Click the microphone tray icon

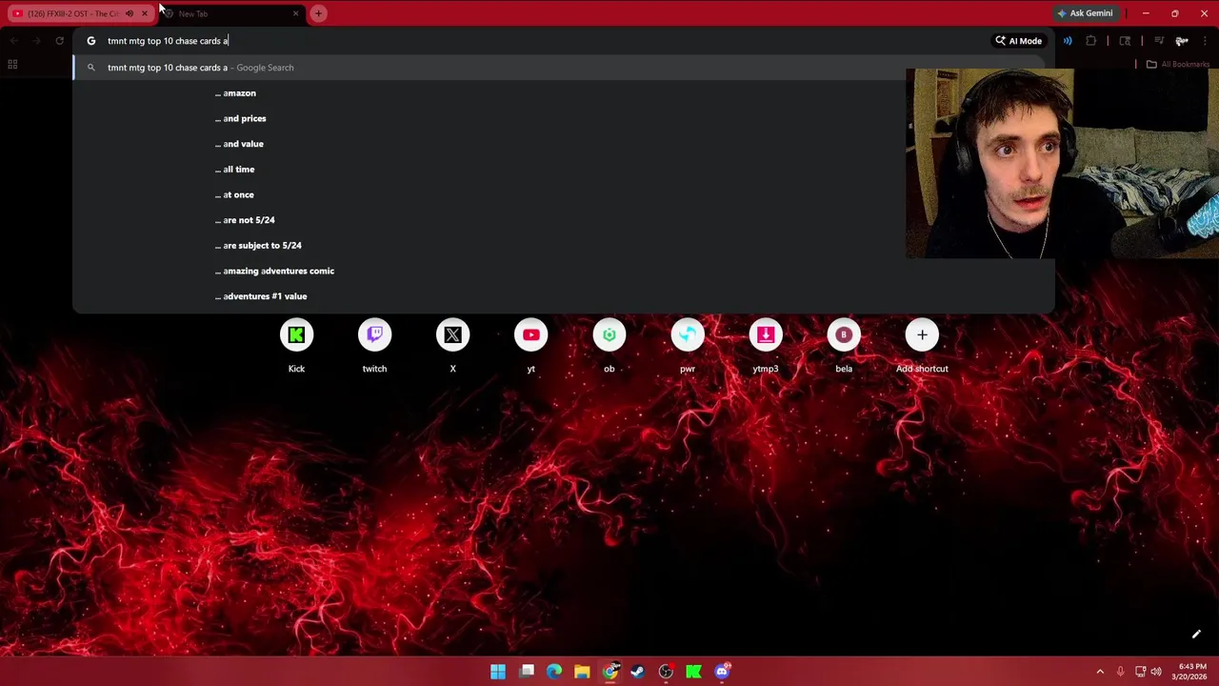click(x=1120, y=672)
